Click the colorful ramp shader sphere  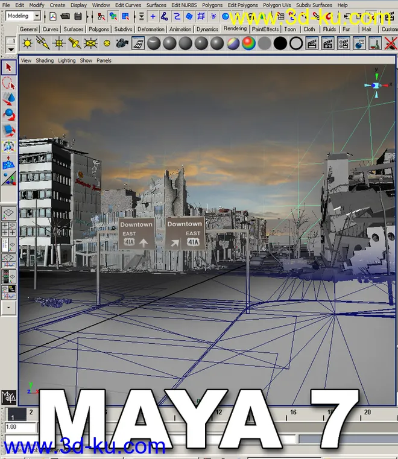[248, 43]
